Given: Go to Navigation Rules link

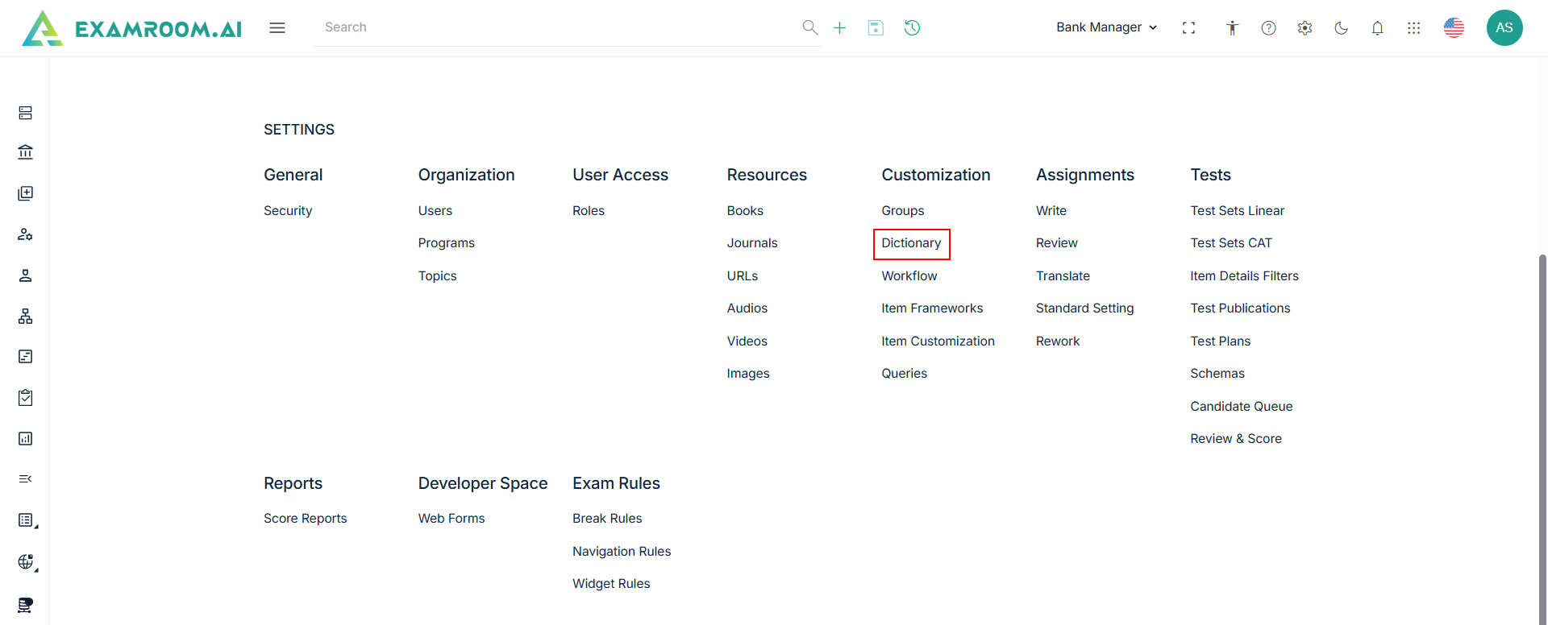Looking at the screenshot, I should 622,552.
